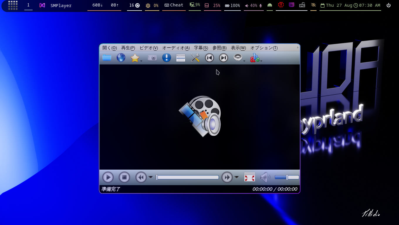399x225 pixels.
Task: Skip to the next playlist item
Action: click(x=224, y=58)
